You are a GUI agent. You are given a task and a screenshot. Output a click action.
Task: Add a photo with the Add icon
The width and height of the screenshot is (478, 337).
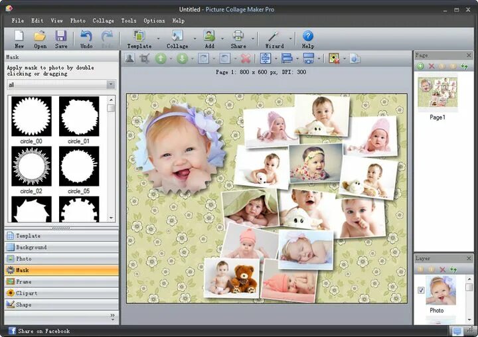[x=209, y=39]
